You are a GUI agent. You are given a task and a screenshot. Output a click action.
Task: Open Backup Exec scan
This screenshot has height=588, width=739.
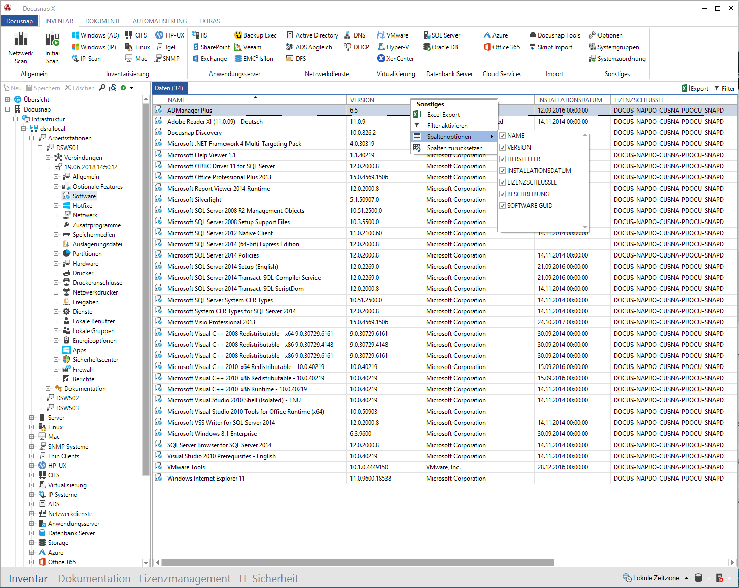click(256, 35)
